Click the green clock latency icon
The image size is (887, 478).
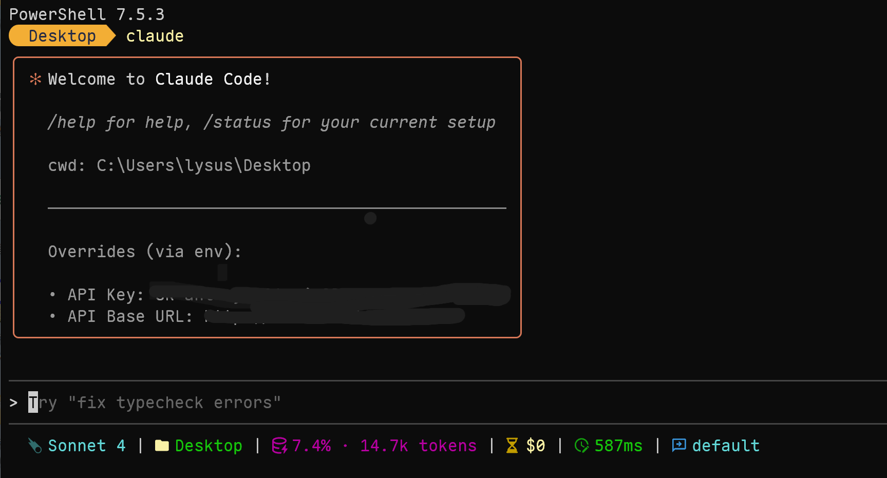[x=581, y=446]
